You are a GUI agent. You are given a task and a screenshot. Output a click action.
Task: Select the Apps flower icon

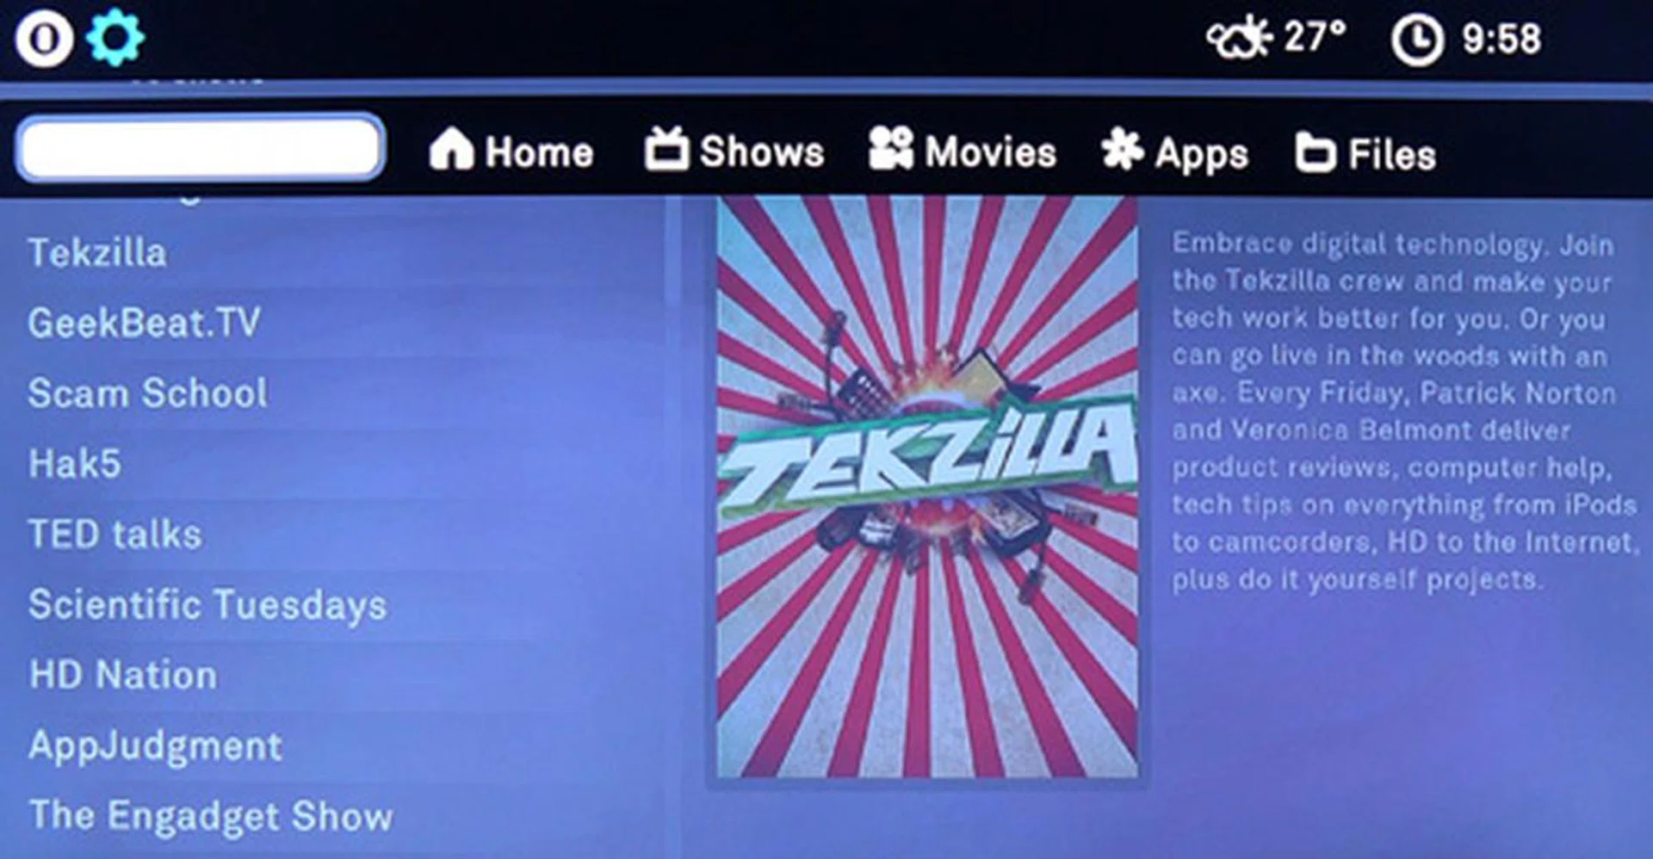pos(1122,150)
